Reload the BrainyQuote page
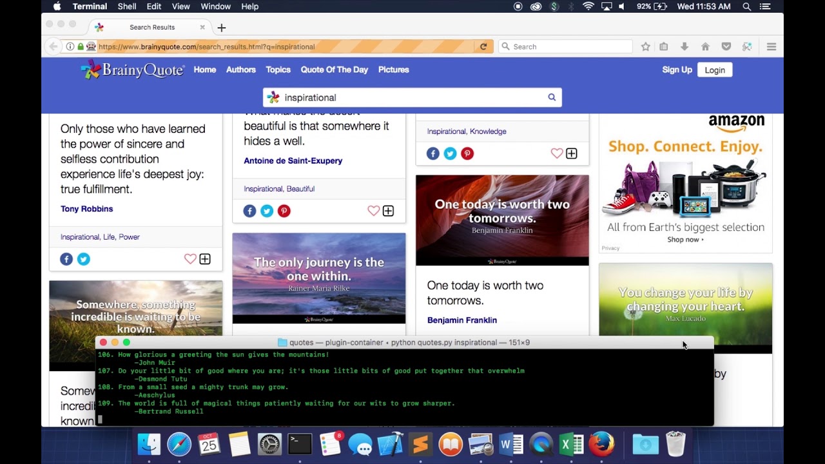The width and height of the screenshot is (825, 464). tap(483, 46)
